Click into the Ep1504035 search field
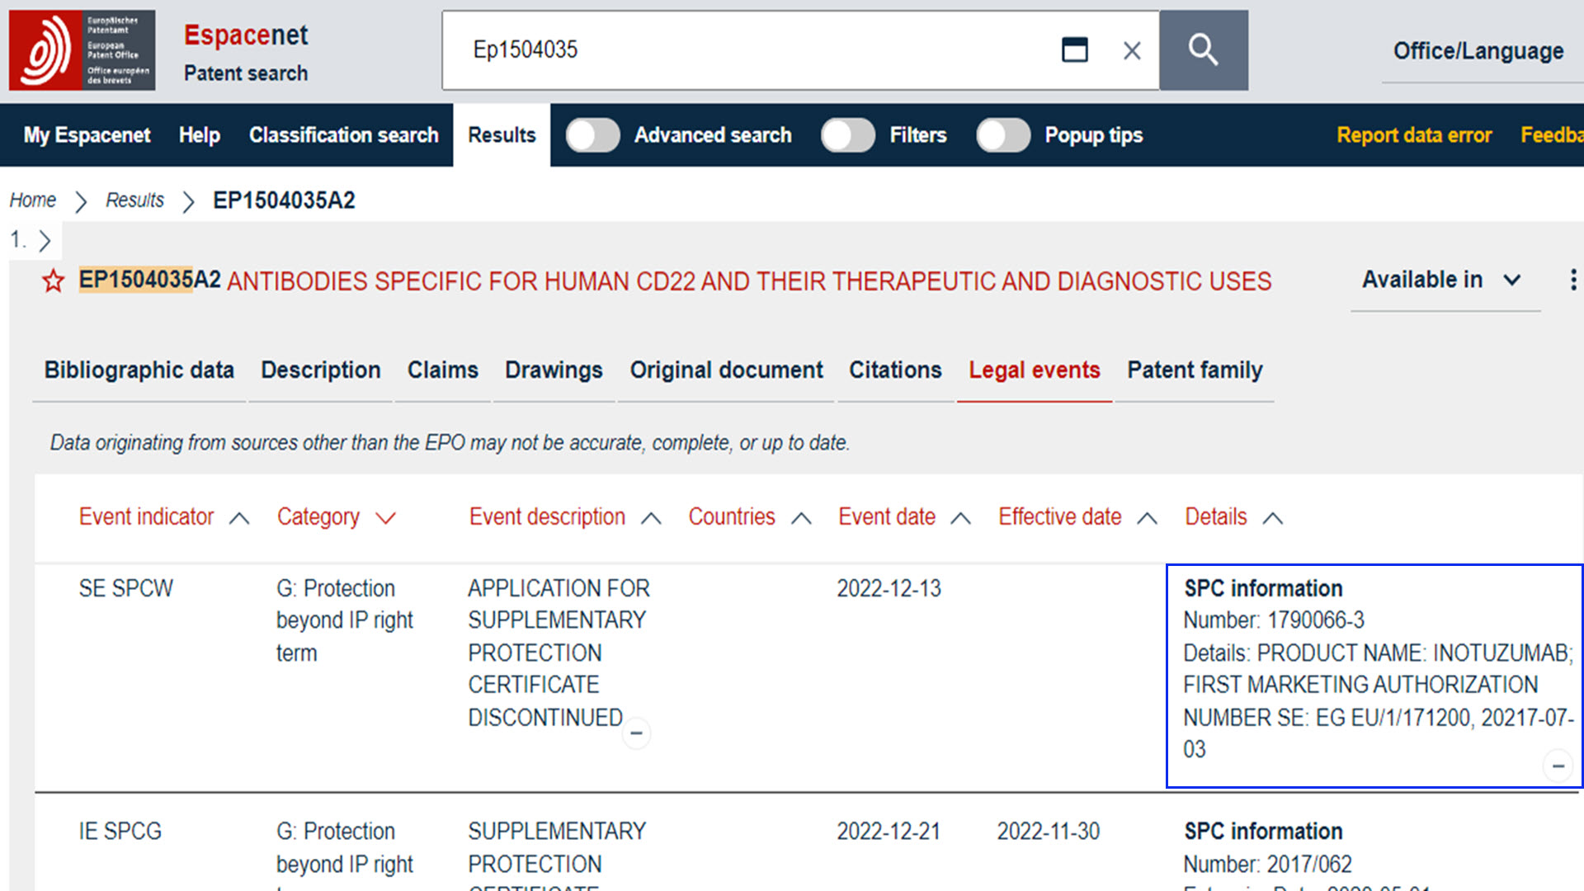 [x=742, y=50]
